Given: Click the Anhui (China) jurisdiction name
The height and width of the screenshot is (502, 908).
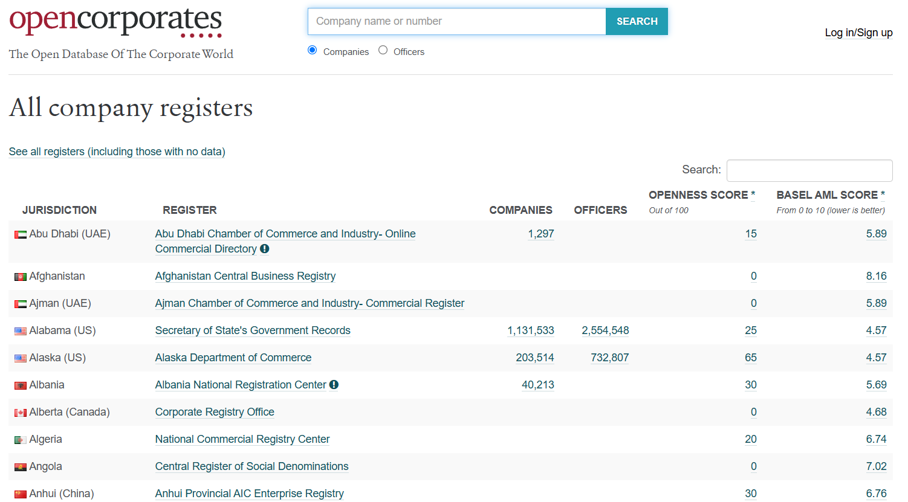Looking at the screenshot, I should point(62,494).
